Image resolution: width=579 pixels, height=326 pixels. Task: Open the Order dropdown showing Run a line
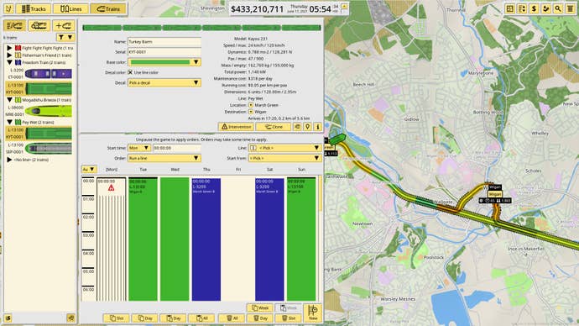164,158
